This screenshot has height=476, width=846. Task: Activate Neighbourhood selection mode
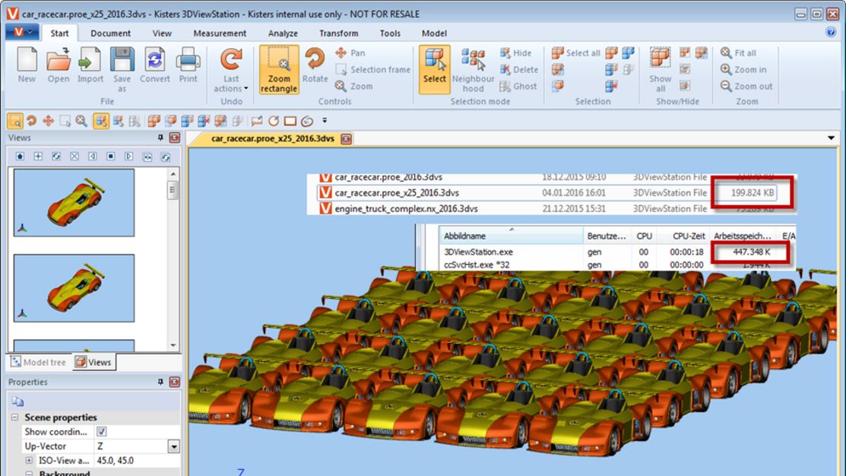pos(474,69)
